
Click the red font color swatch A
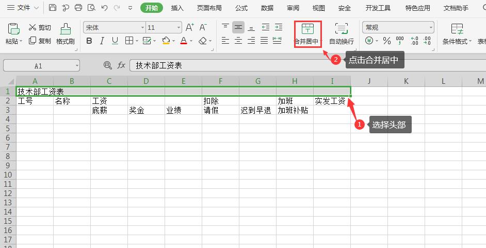183,41
